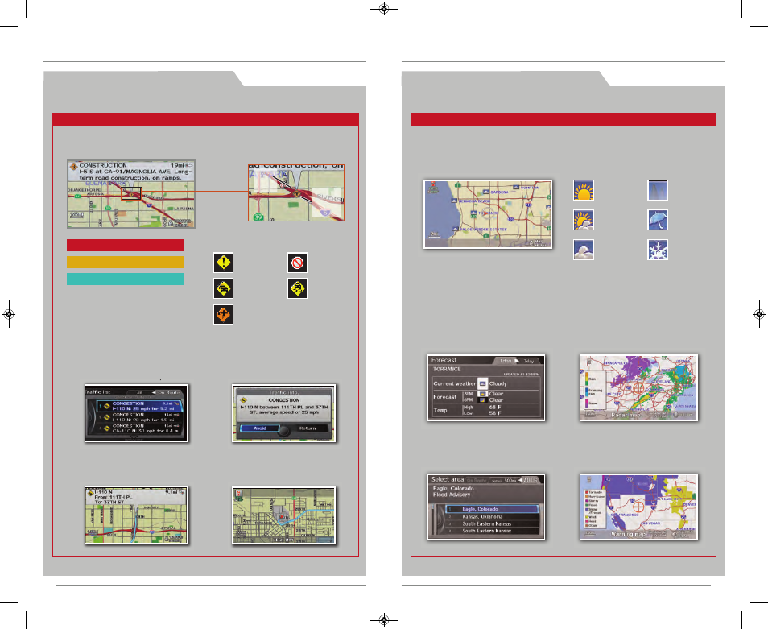The width and height of the screenshot is (768, 629).
Task: Click the Warning map alert-type legend
Action: point(593,509)
